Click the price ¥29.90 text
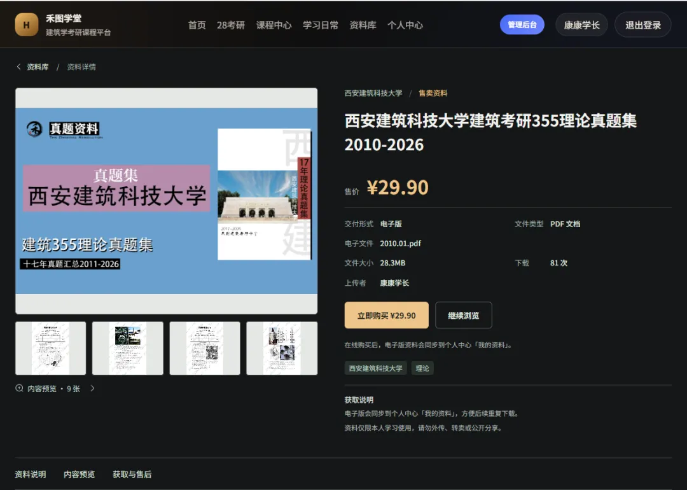687x490 pixels. click(x=398, y=188)
